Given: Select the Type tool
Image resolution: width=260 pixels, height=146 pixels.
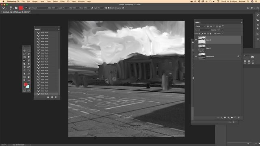Looking at the screenshot, I should pos(24,67).
